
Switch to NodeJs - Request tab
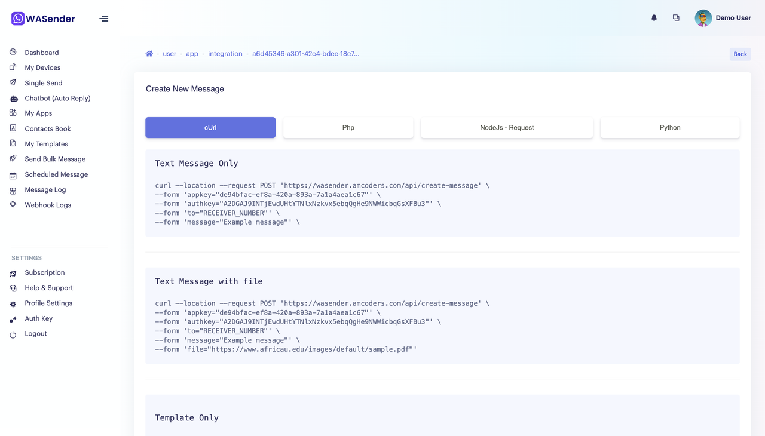(x=507, y=127)
